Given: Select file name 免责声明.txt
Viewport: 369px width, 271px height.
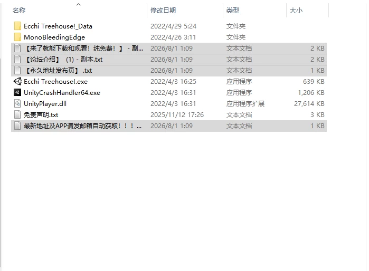Looking at the screenshot, I should [41, 115].
